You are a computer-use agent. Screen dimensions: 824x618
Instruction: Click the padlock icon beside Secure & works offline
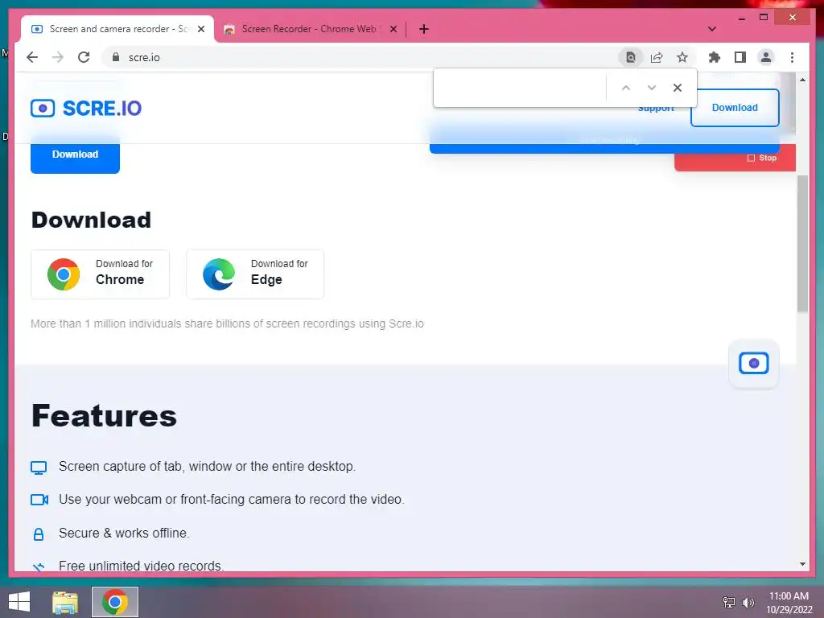pos(39,534)
